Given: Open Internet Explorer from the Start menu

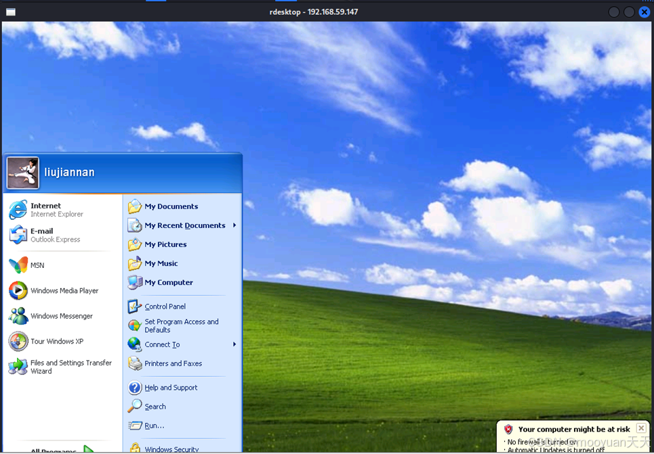Looking at the screenshot, I should 18,210.
